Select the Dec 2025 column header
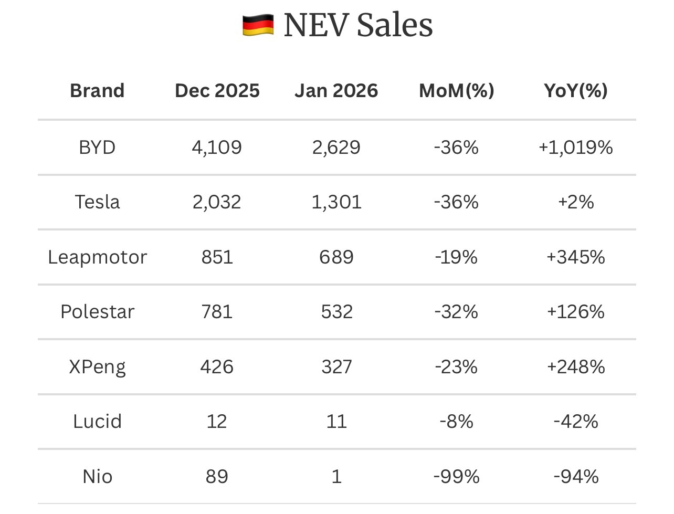Image resolution: width=674 pixels, height=514 pixels. (x=217, y=91)
